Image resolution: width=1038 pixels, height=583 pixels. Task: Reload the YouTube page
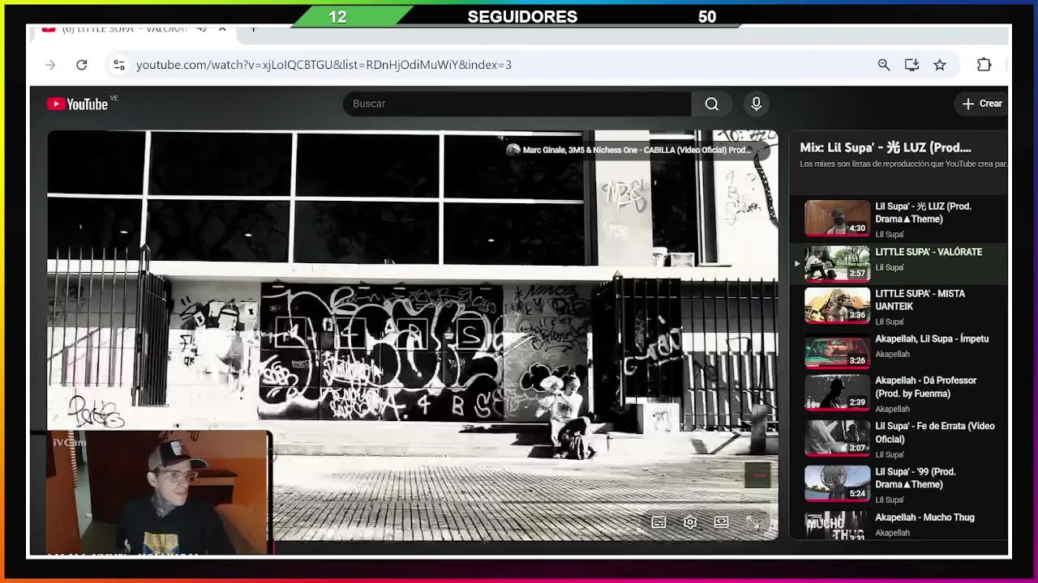coord(81,65)
